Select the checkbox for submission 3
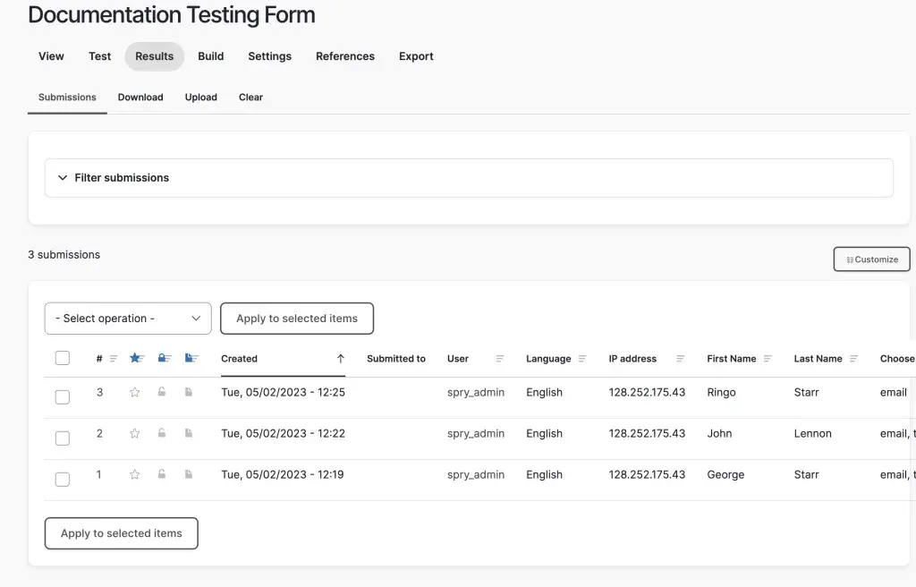This screenshot has width=916, height=587. [63, 396]
